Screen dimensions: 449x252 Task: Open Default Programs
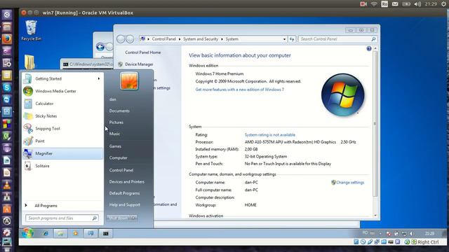pyautogui.click(x=124, y=193)
